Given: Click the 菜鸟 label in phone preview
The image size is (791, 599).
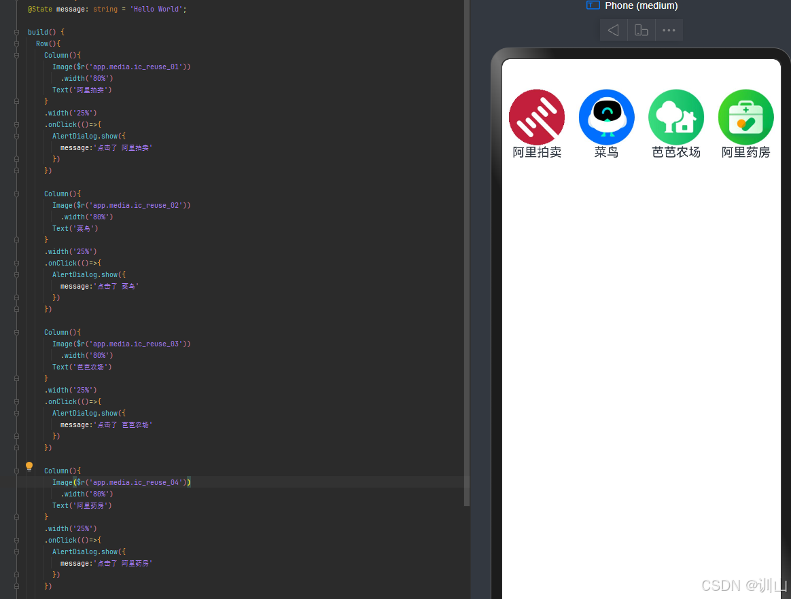Looking at the screenshot, I should point(606,152).
